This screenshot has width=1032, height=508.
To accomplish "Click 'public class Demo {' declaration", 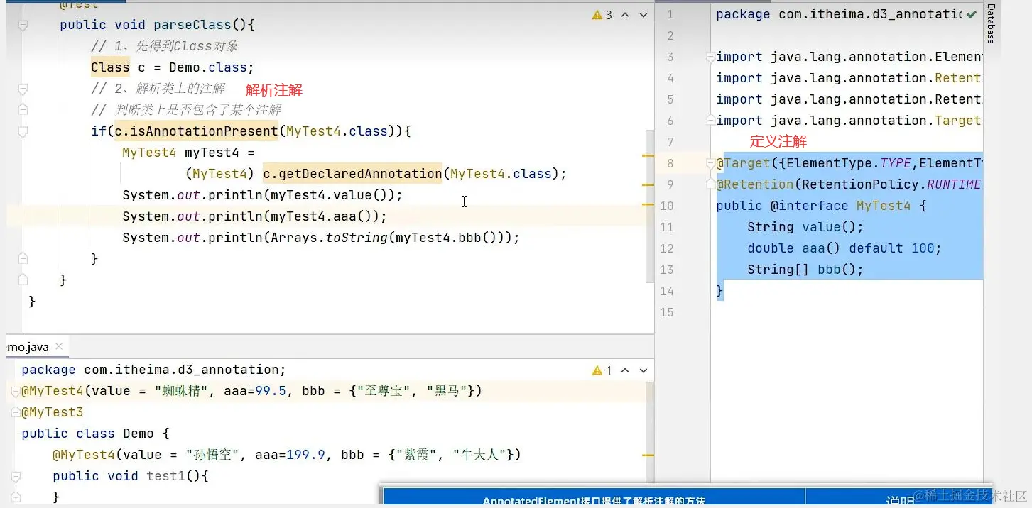I will 96,434.
